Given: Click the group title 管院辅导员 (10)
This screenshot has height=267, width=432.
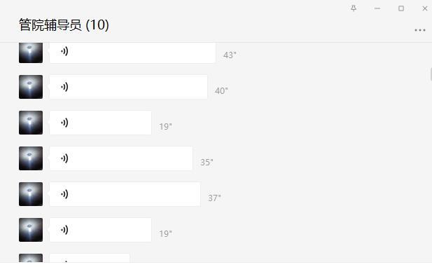Looking at the screenshot, I should 64,25.
